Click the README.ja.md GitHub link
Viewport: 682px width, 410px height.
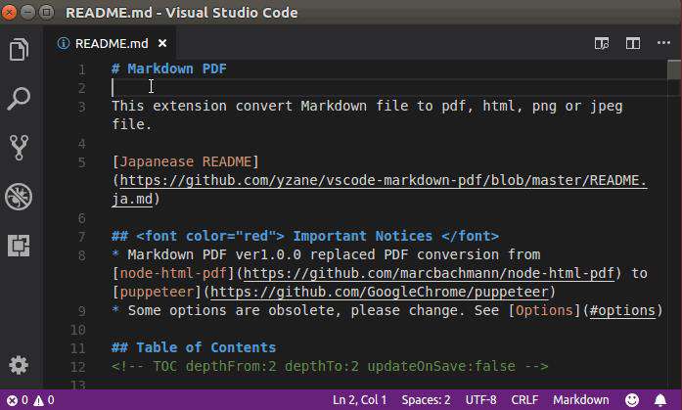pyautogui.click(x=380, y=190)
